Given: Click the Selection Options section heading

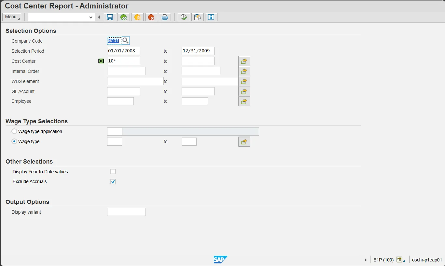Looking at the screenshot, I should point(31,31).
